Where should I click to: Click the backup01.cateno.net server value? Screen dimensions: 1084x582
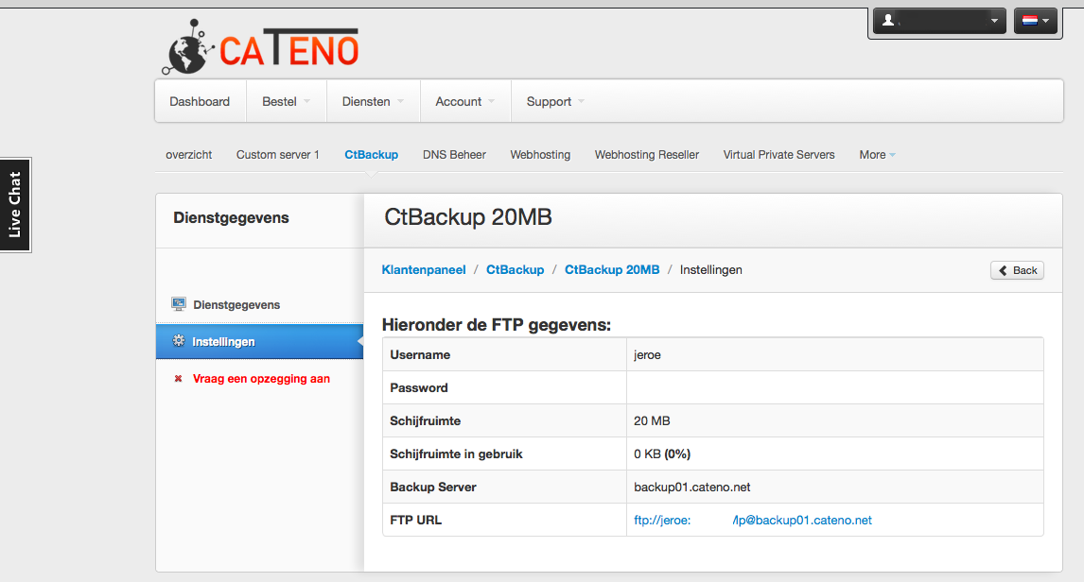(x=692, y=488)
